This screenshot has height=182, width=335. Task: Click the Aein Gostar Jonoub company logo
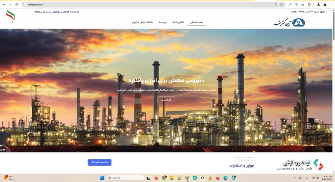tap(289, 23)
